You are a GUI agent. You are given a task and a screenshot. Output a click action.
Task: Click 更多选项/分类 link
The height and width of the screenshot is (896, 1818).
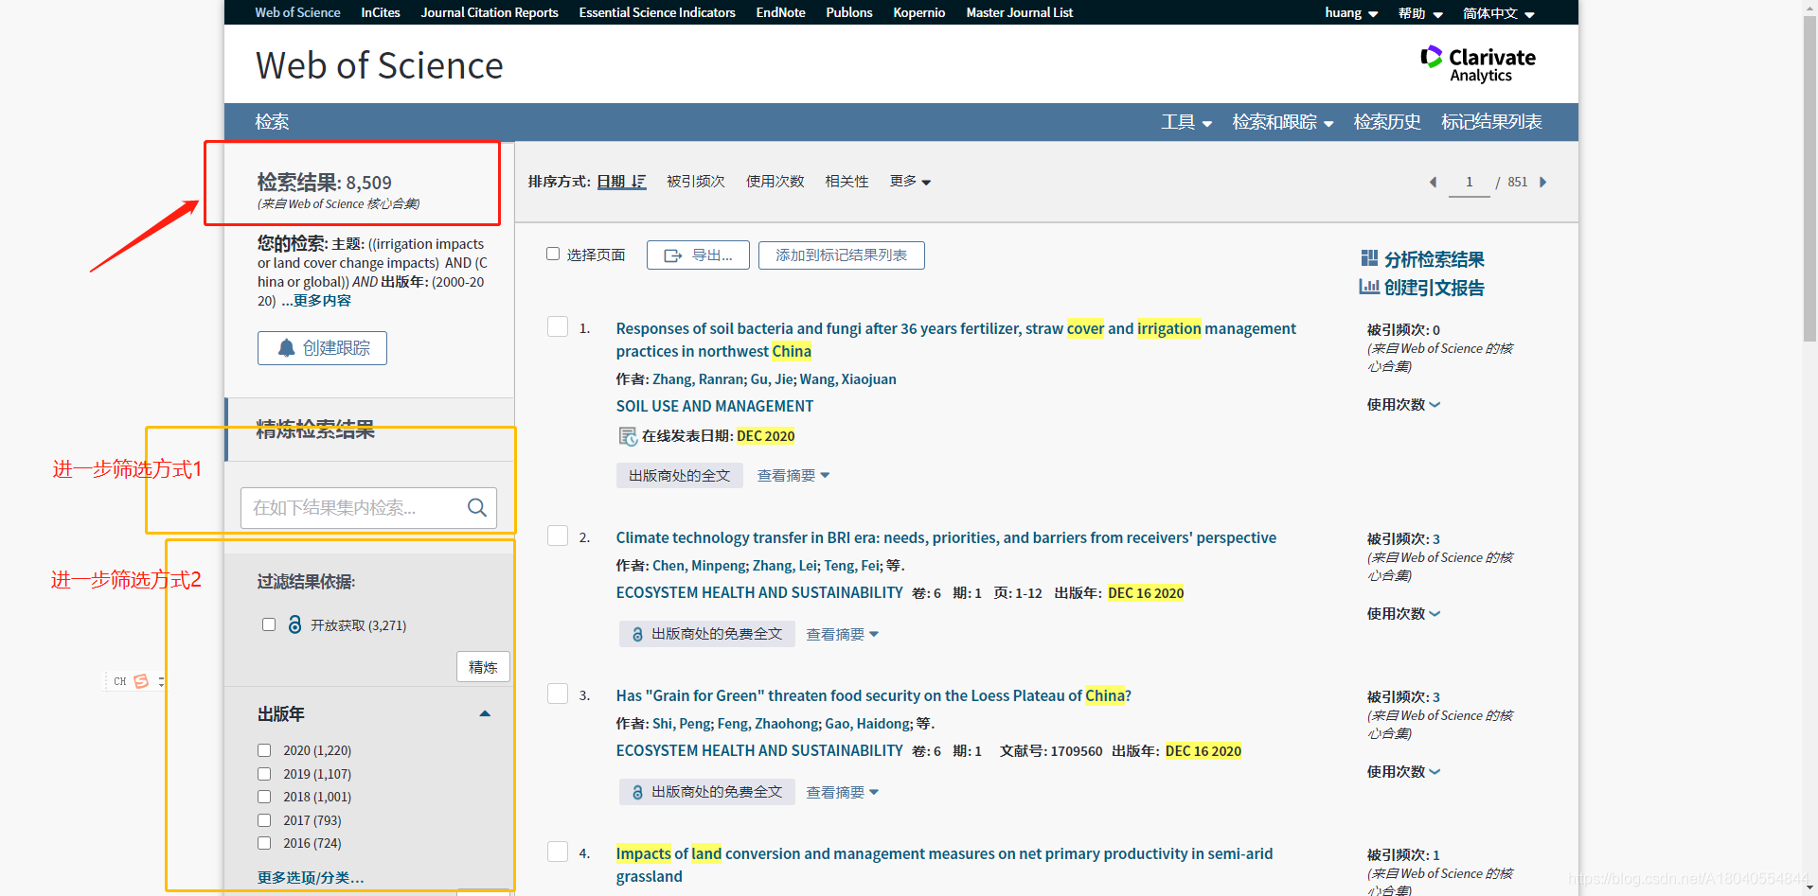(x=311, y=878)
